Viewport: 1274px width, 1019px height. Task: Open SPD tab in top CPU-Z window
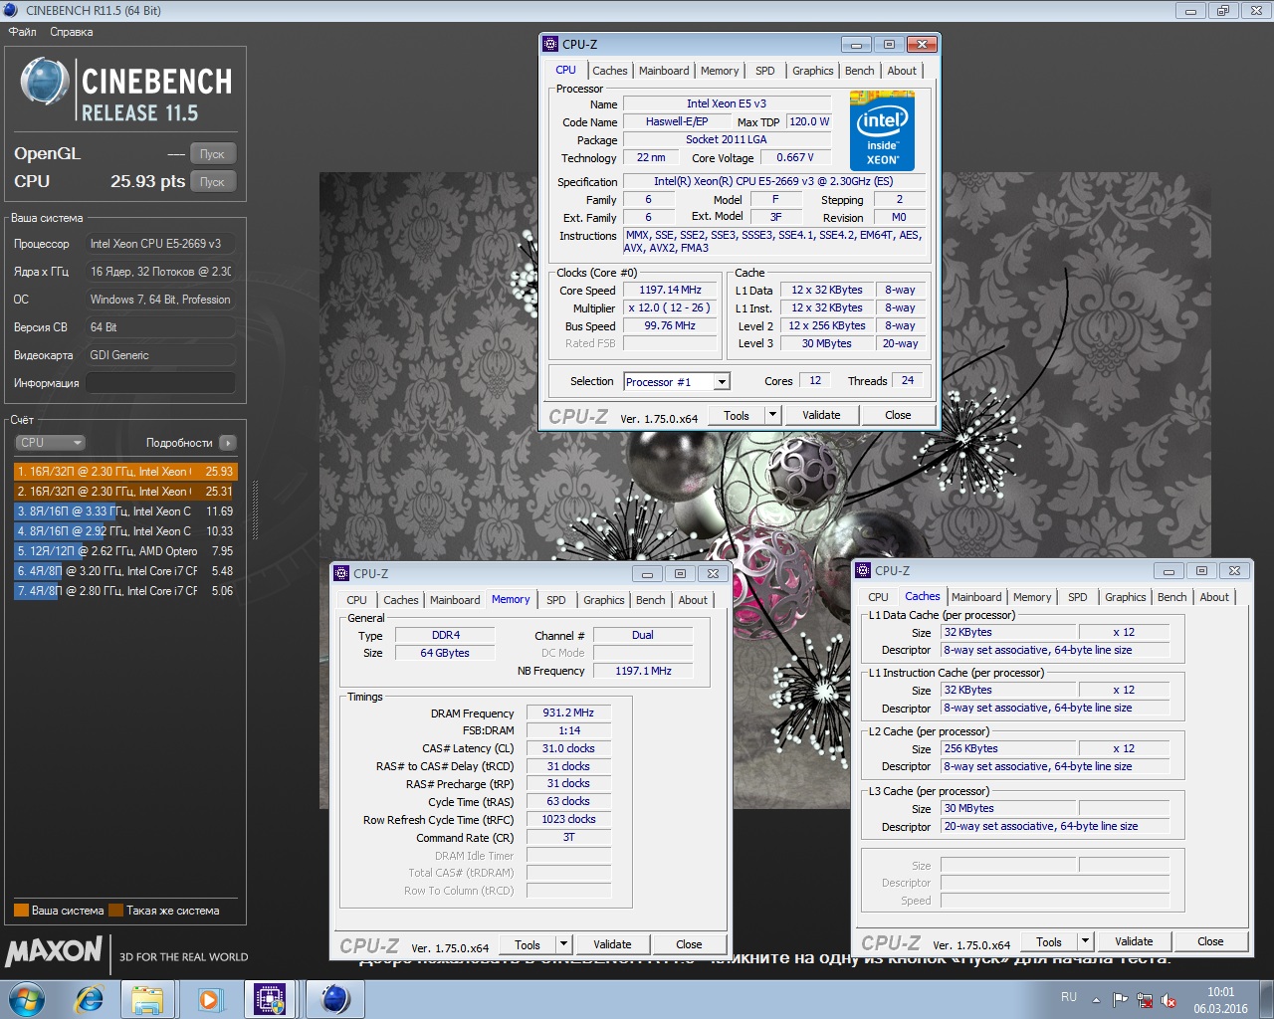tap(764, 71)
